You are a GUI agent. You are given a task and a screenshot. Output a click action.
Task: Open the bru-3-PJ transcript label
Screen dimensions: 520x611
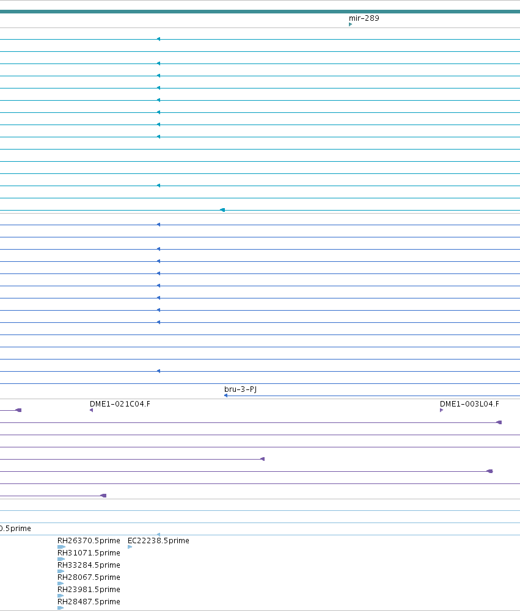pos(240,389)
